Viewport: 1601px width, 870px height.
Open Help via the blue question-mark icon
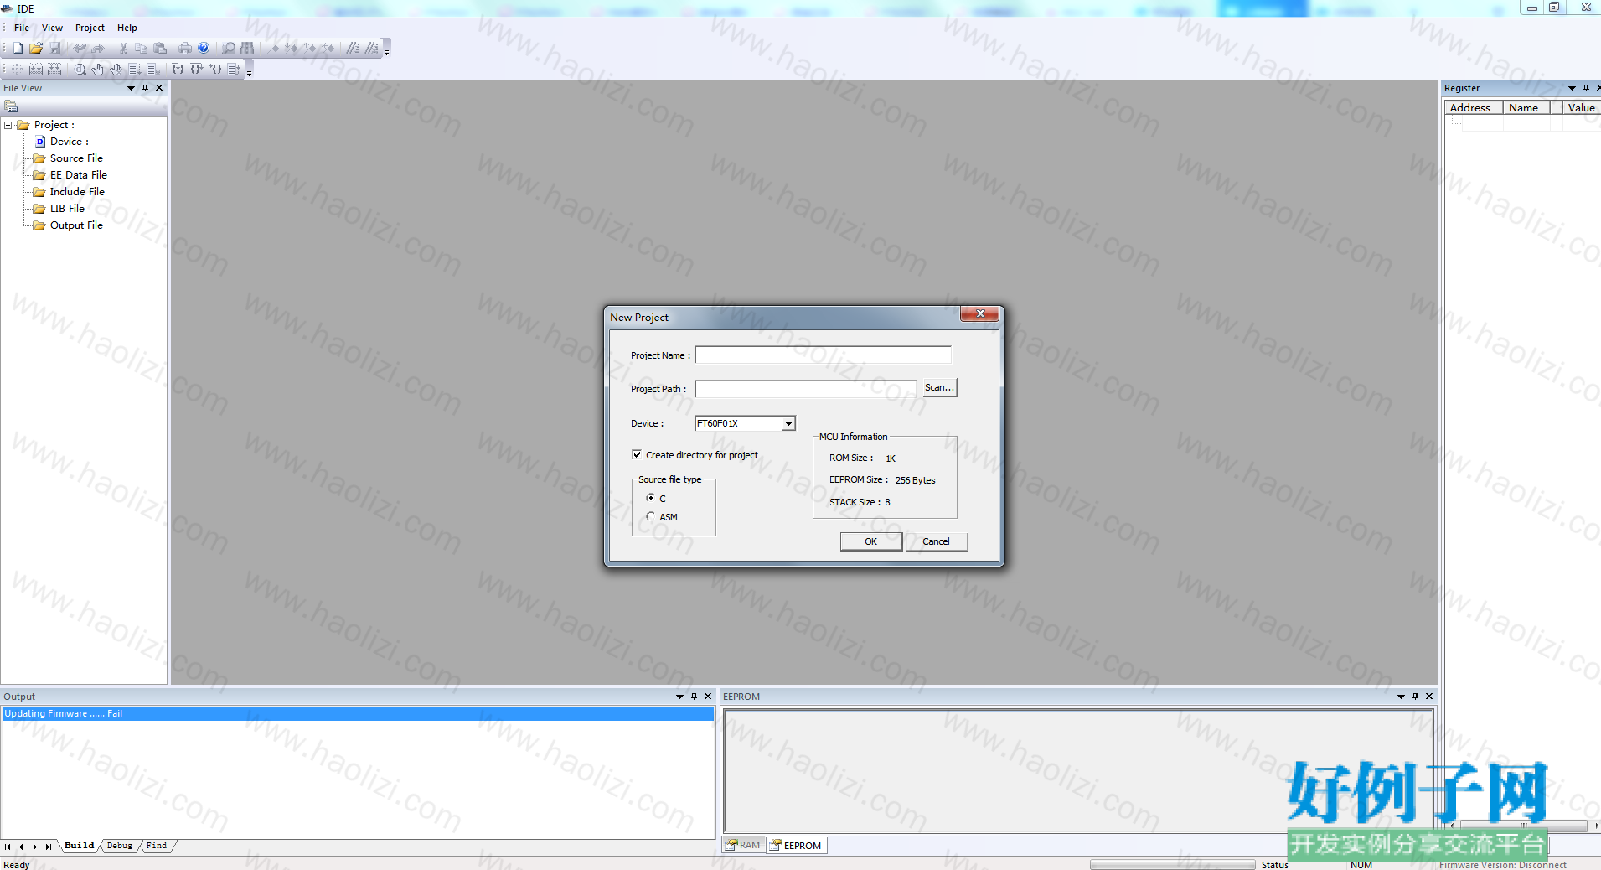point(204,49)
